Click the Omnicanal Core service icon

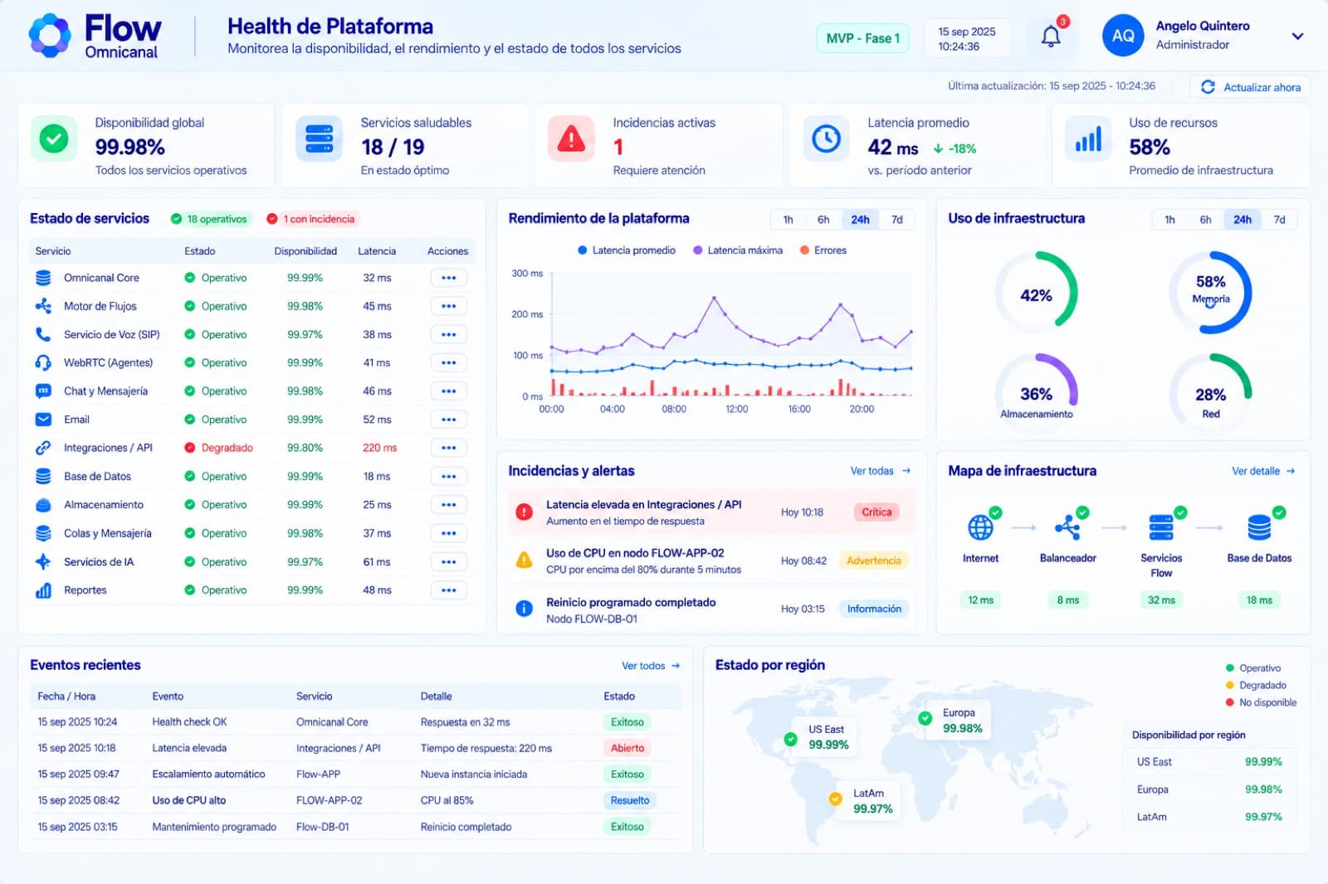click(43, 278)
